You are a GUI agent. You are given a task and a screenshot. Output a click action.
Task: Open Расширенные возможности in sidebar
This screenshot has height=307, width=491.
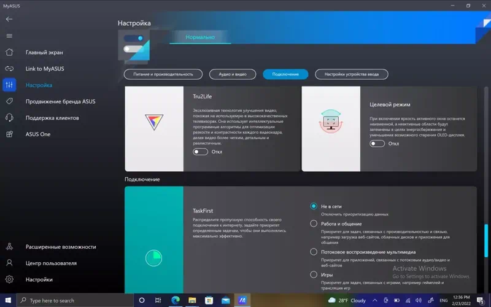point(61,247)
